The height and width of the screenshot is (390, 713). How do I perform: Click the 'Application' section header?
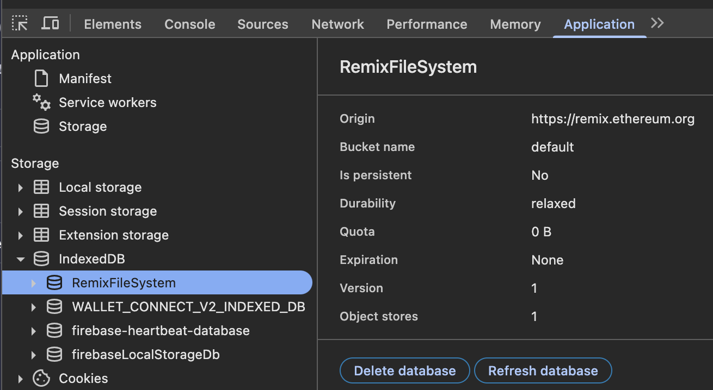click(45, 55)
